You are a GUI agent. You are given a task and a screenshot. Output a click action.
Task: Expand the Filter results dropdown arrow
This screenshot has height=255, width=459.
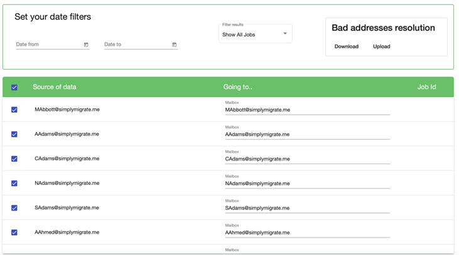point(285,34)
